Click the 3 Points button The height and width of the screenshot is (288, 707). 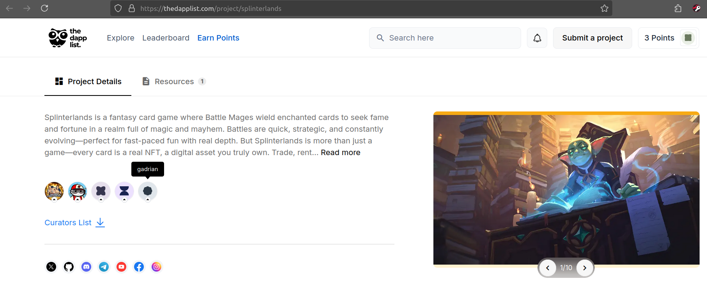pyautogui.click(x=668, y=38)
